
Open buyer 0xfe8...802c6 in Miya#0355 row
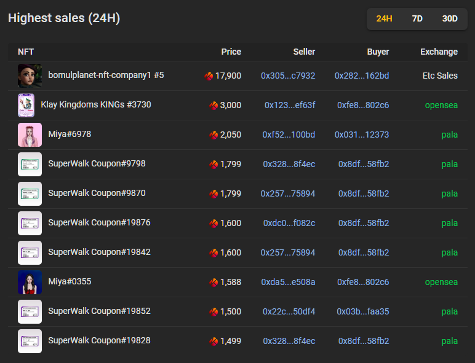[x=363, y=283]
